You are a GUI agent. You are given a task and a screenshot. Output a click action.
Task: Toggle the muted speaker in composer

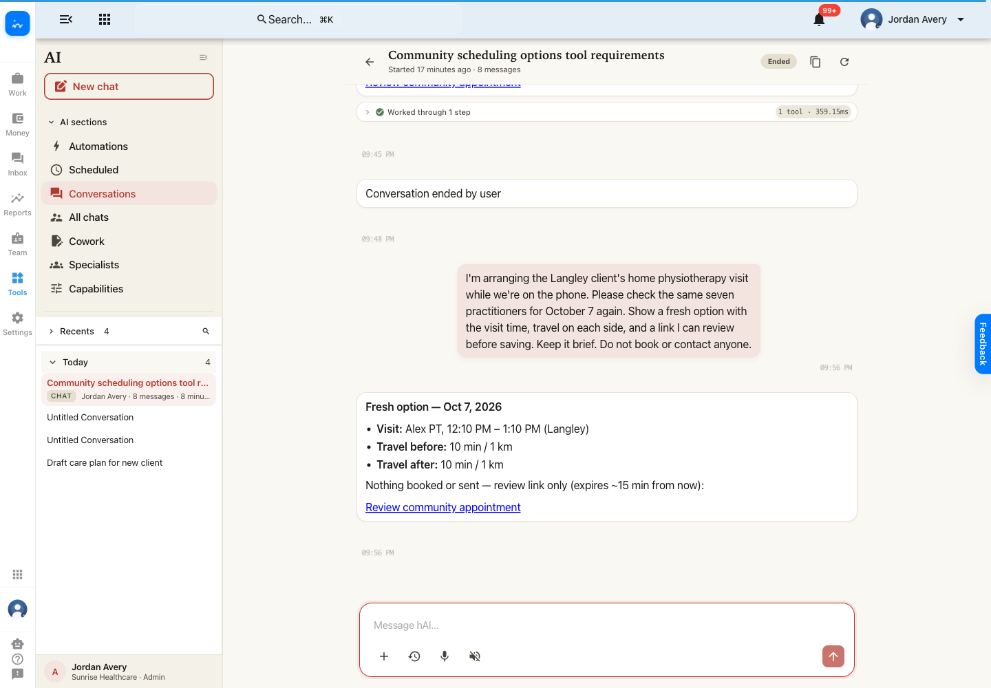pos(475,656)
